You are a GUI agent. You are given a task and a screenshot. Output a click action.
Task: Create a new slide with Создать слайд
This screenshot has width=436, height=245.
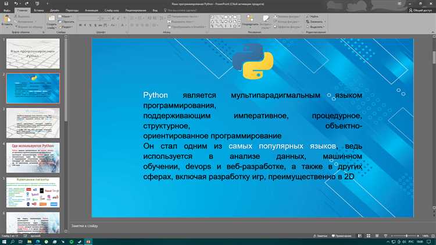[51, 22]
